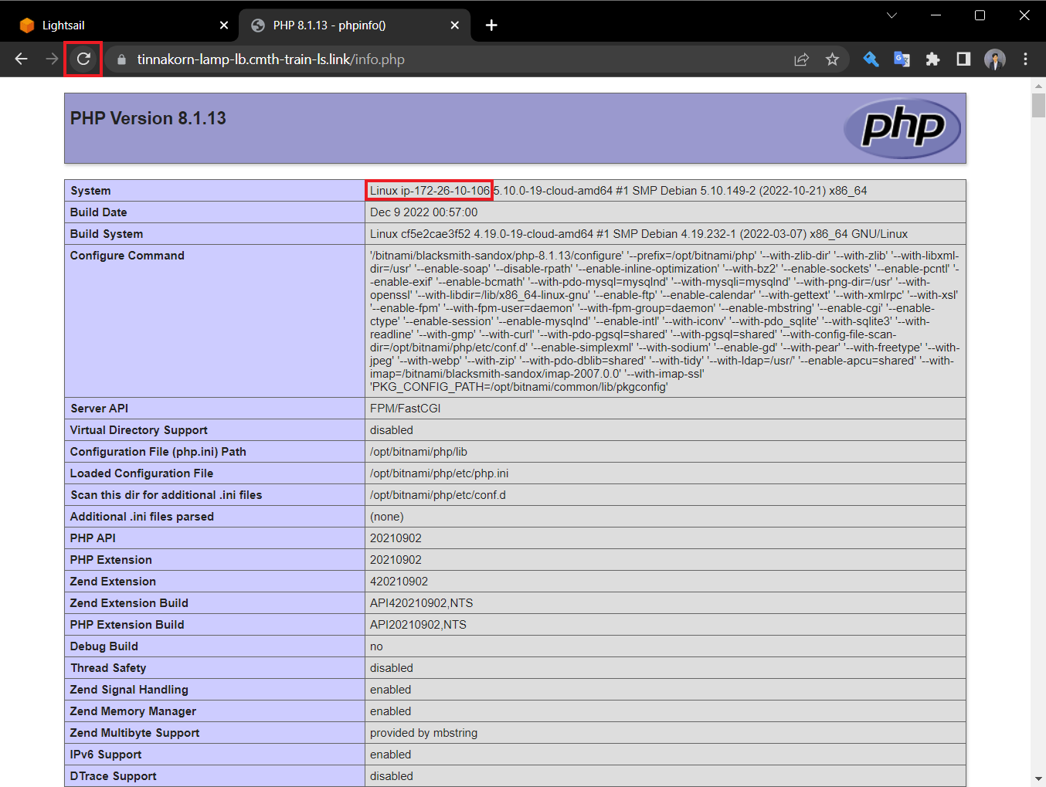Share this page via share icon
1046x787 pixels.
pyautogui.click(x=801, y=59)
